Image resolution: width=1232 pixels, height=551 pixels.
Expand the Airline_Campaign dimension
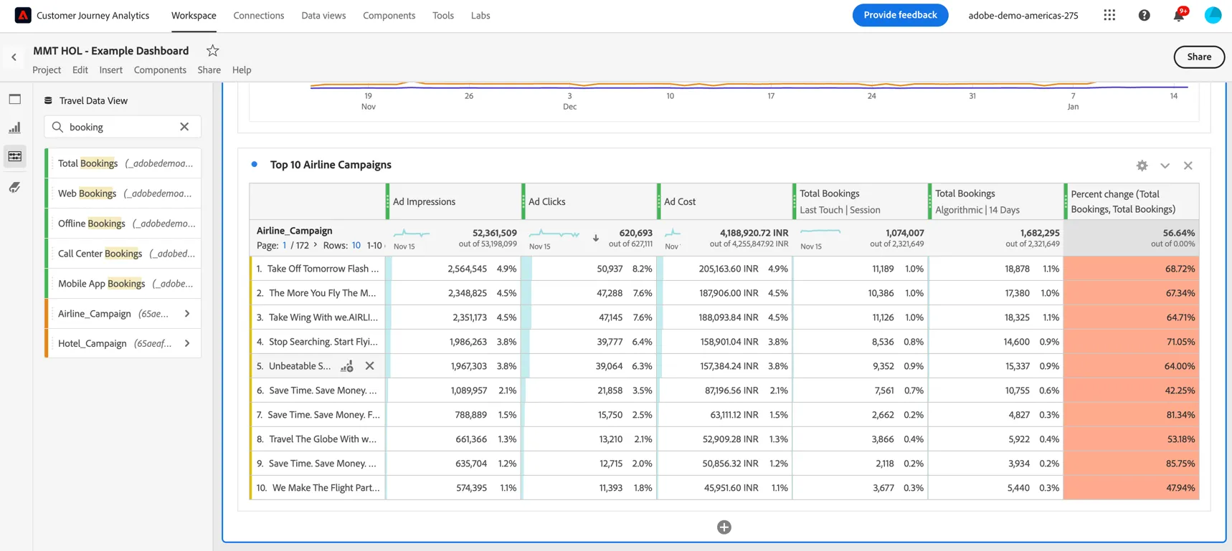[187, 314]
